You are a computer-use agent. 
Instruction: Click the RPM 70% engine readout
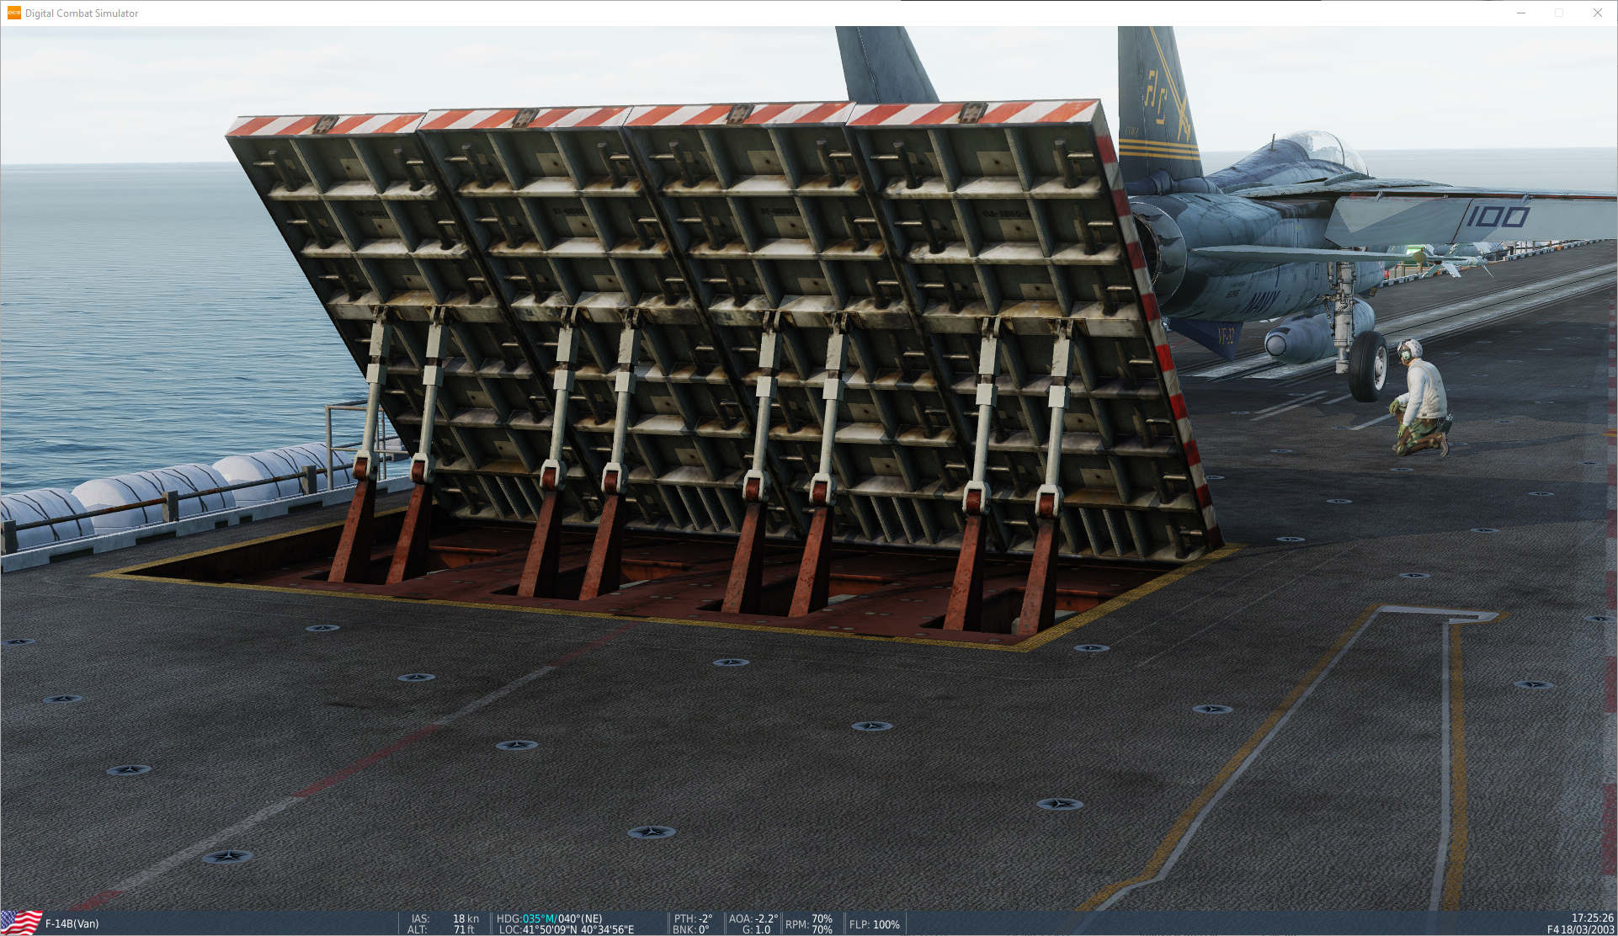809,923
